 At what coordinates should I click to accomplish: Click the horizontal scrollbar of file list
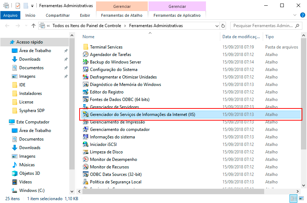(173, 191)
